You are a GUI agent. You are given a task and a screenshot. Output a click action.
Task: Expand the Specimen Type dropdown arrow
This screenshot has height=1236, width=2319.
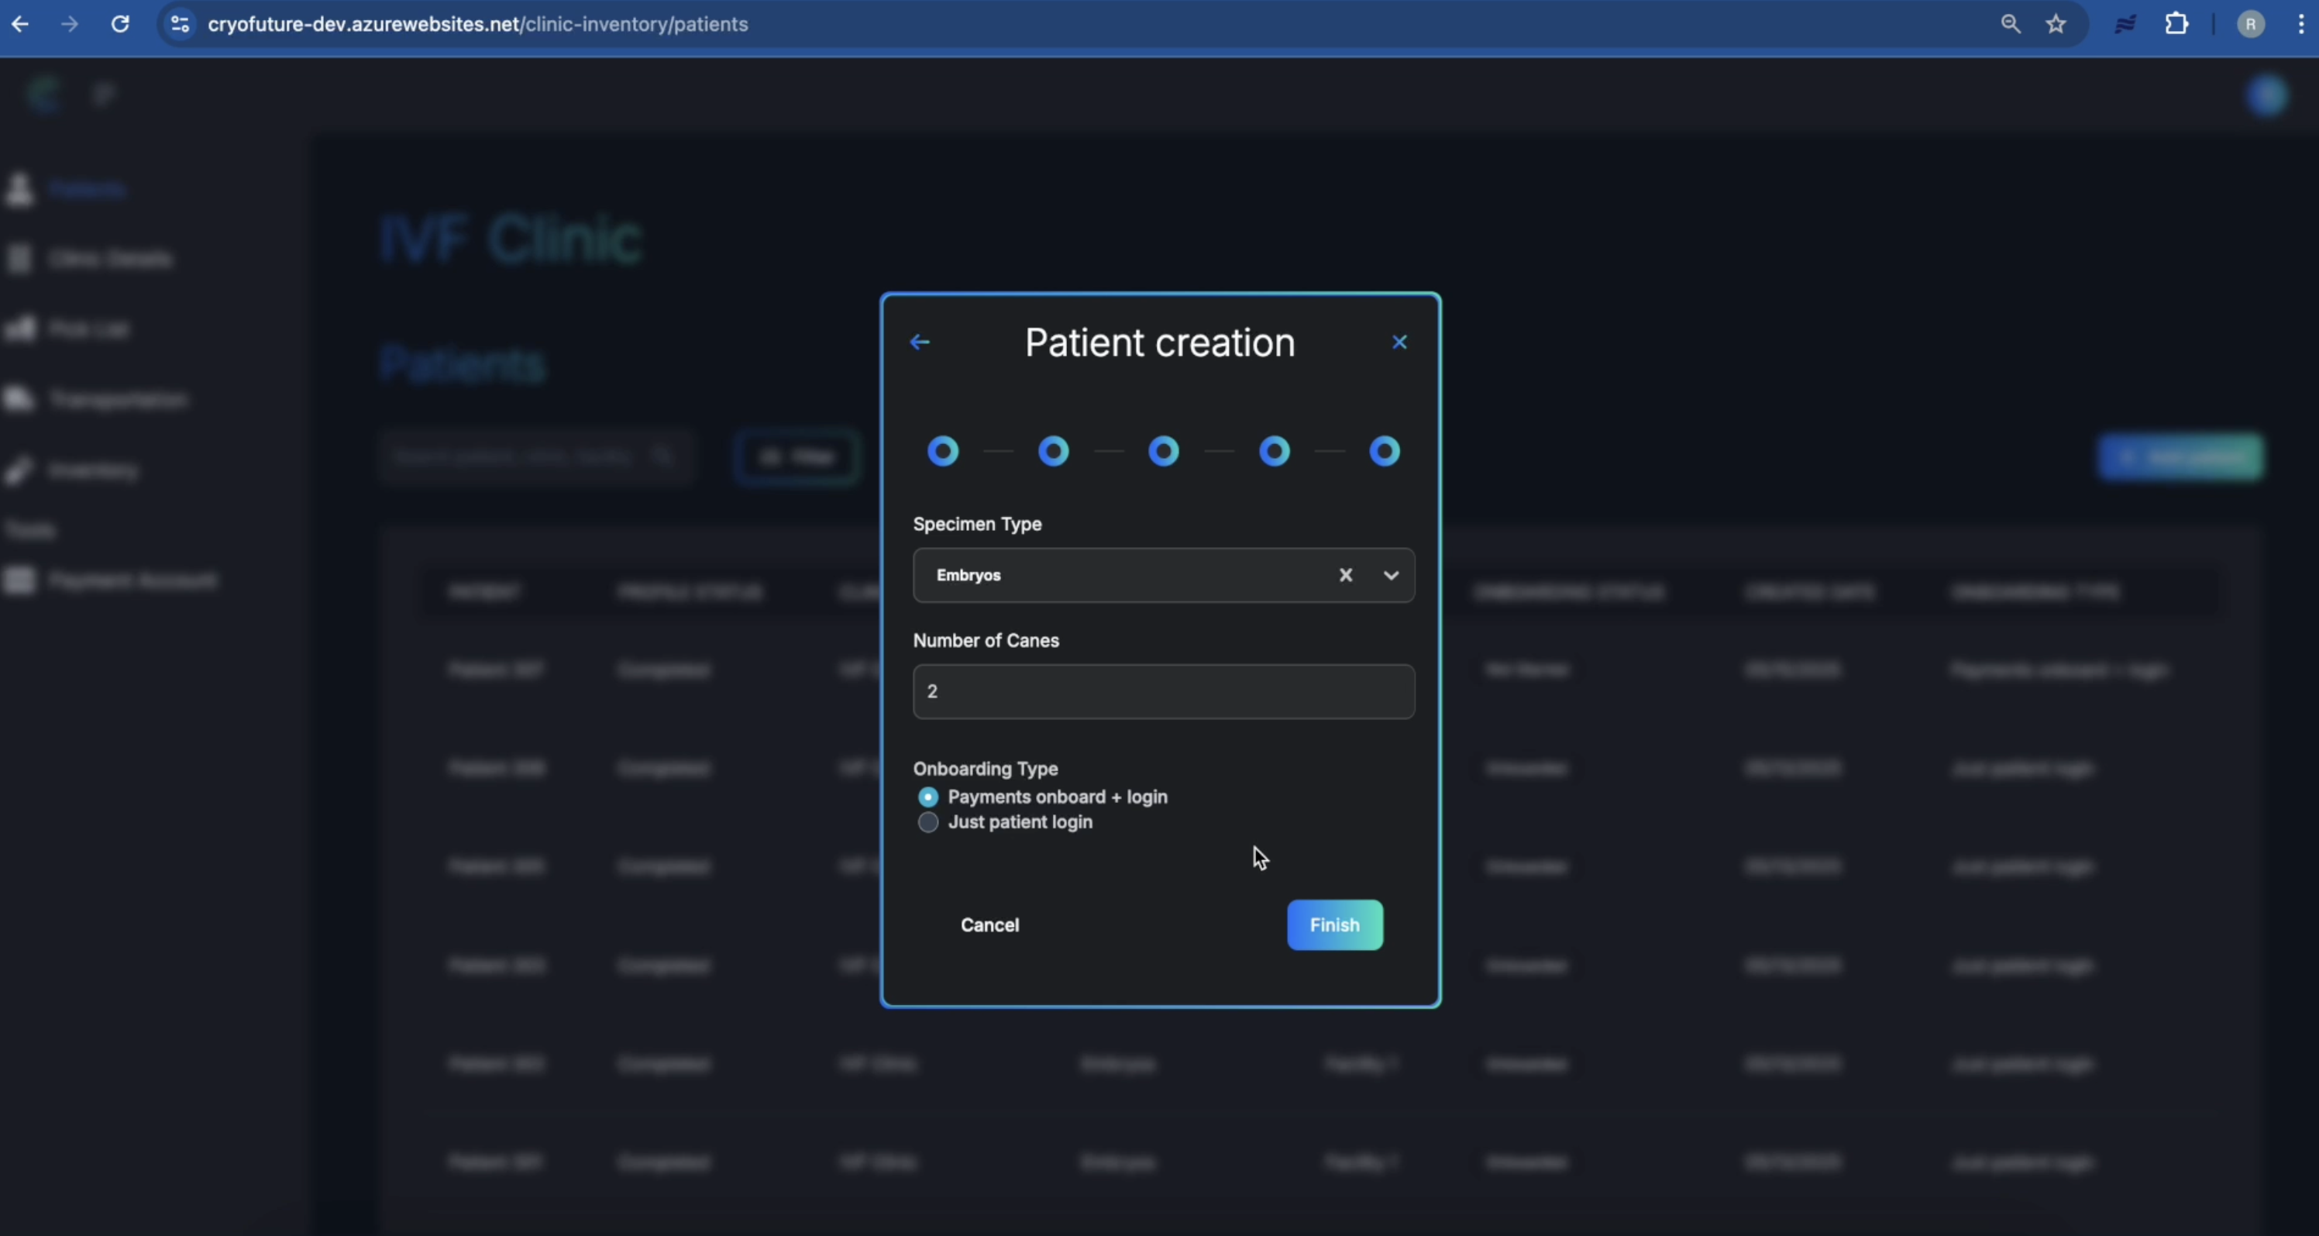[x=1391, y=575]
